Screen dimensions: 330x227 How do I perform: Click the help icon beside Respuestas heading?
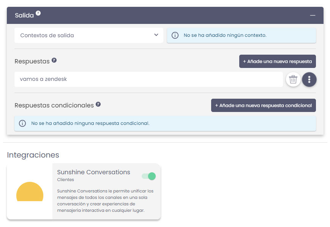pyautogui.click(x=54, y=60)
